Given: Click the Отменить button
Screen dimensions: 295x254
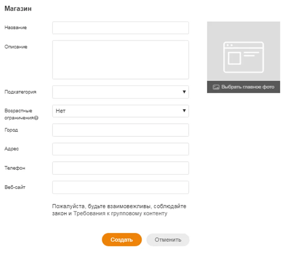Looking at the screenshot, I should click(x=168, y=240).
